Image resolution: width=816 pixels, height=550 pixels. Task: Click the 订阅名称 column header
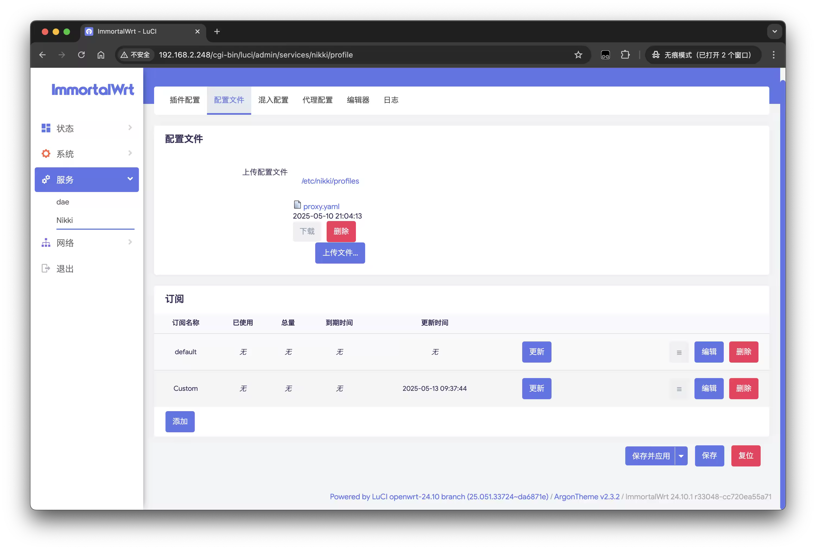pos(186,322)
